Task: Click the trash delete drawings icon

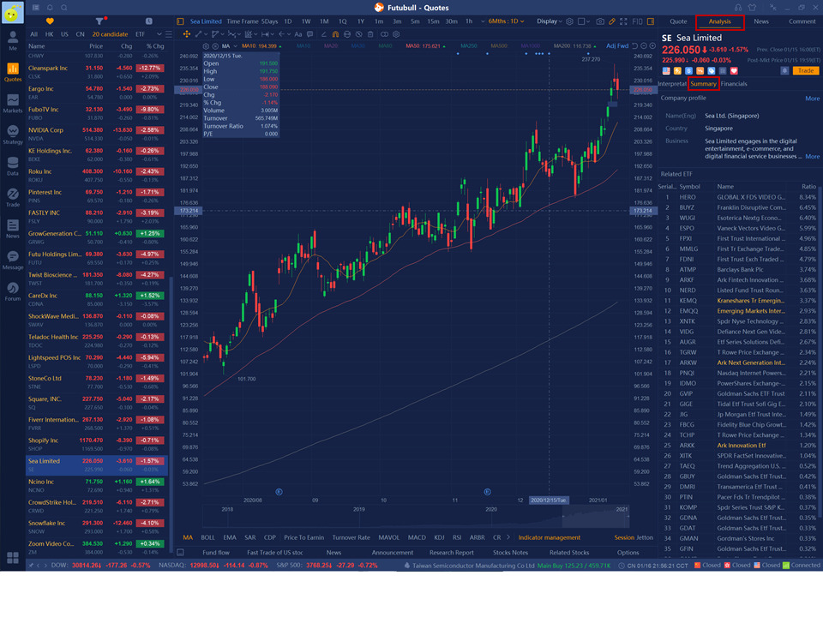Action: pyautogui.click(x=370, y=34)
